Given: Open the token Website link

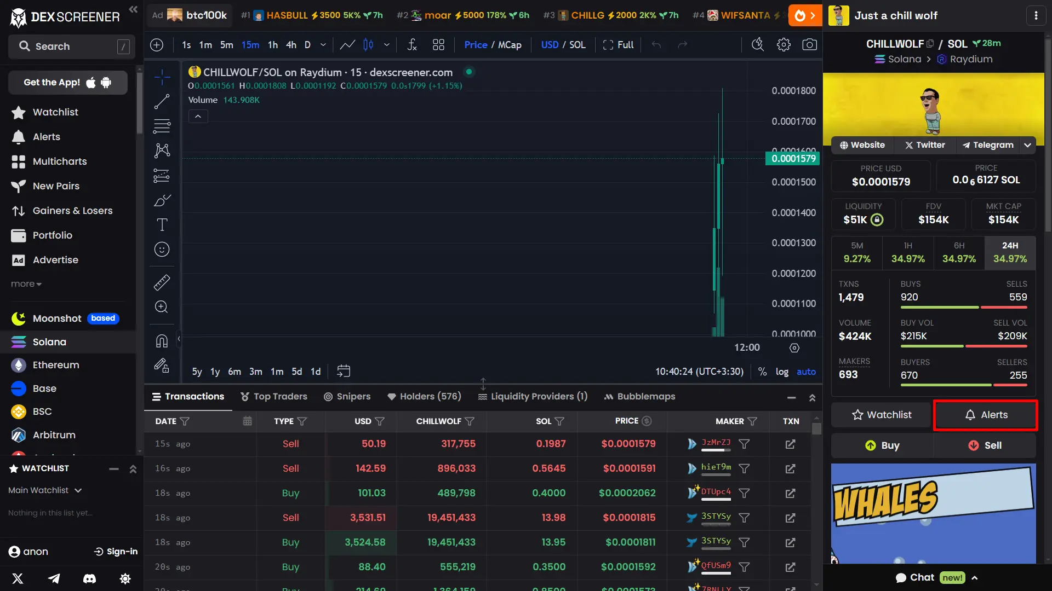Looking at the screenshot, I should [x=862, y=145].
